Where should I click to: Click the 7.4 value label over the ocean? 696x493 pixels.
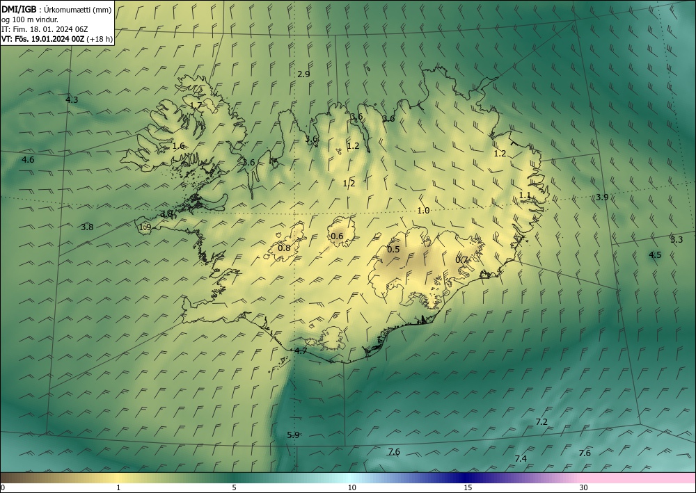coord(521,458)
